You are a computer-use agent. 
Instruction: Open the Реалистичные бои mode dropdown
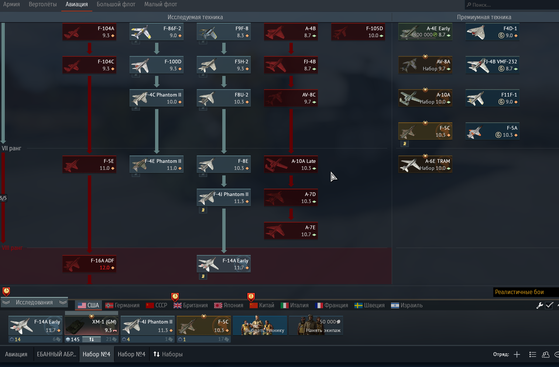point(526,292)
